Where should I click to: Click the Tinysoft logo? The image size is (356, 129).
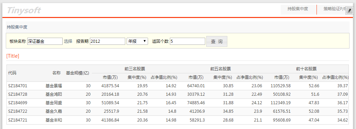point(24,10)
